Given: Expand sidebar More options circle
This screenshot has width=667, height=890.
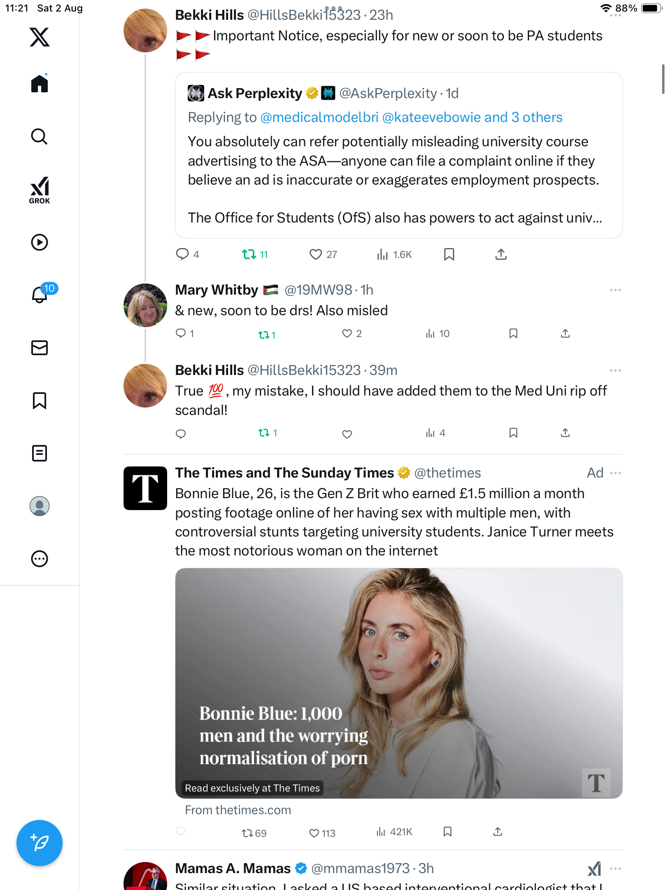Looking at the screenshot, I should (40, 559).
